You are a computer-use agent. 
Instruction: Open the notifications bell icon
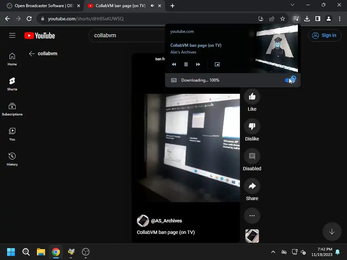(338, 252)
